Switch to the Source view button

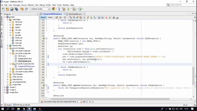(43, 18)
